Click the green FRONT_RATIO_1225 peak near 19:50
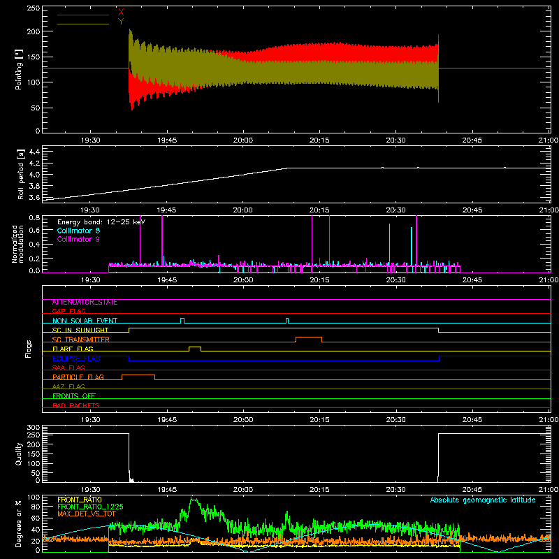The width and height of the screenshot is (559, 559). click(x=194, y=500)
